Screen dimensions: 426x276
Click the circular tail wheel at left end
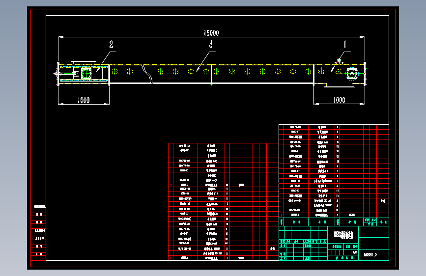pos(86,73)
